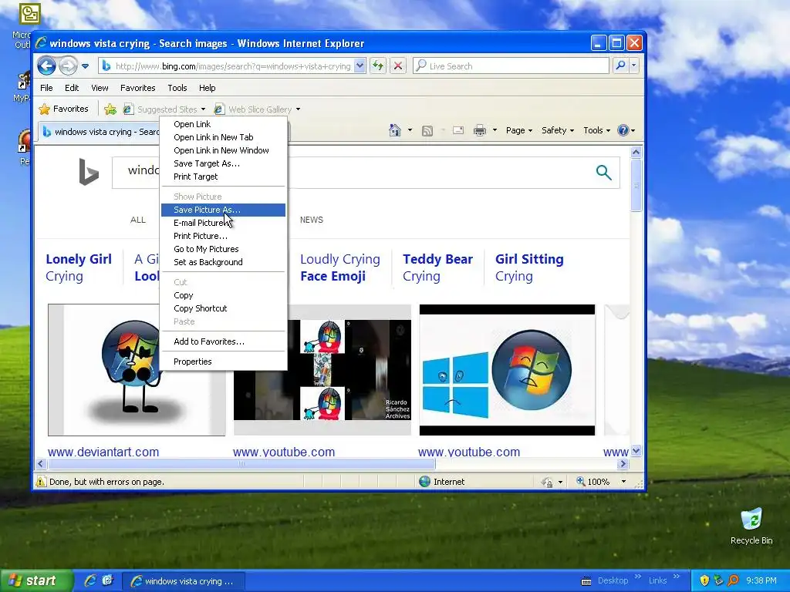
Task: Choose Go to My Pictures
Action: 223,249
